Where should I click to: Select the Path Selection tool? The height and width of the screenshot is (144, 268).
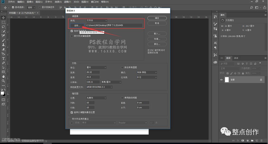click(3, 67)
